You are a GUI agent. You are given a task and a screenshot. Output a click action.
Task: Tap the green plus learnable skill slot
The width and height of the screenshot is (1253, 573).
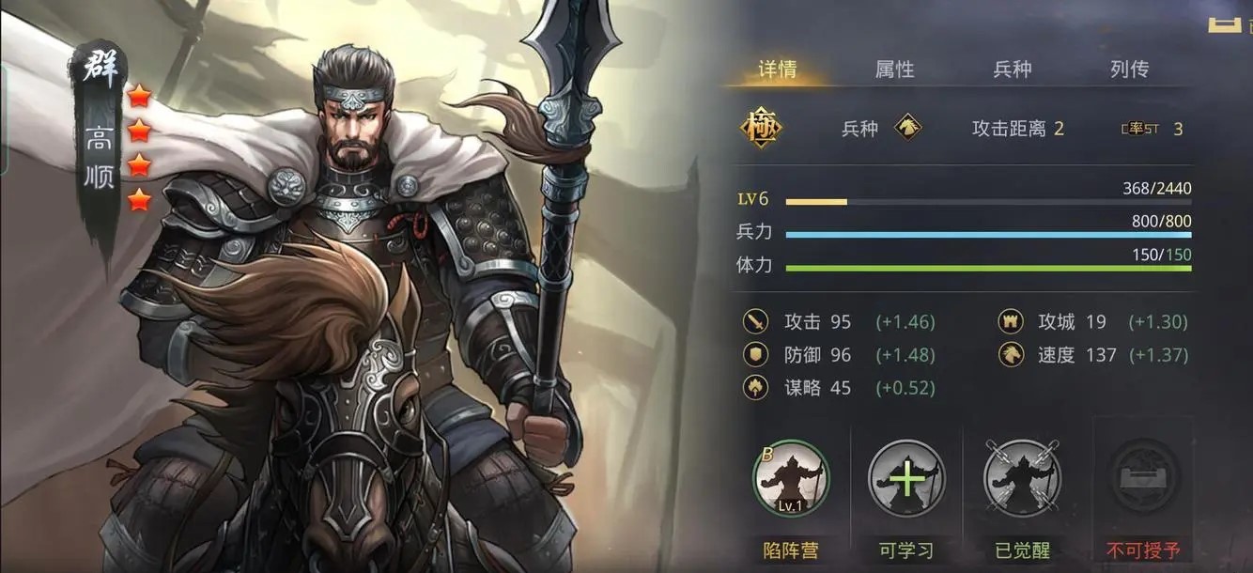(x=906, y=478)
